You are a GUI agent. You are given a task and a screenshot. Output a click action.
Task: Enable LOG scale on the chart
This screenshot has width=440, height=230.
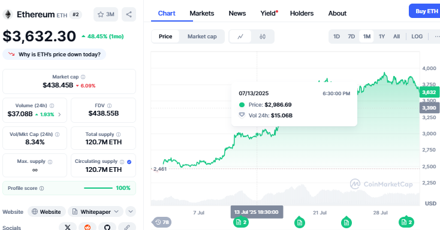[x=417, y=37]
